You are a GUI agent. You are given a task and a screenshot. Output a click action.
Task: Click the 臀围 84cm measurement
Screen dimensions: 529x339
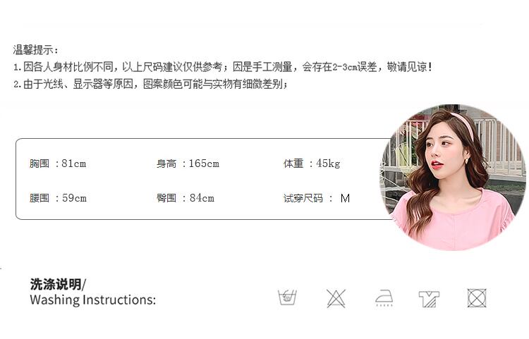pyautogui.click(x=186, y=198)
